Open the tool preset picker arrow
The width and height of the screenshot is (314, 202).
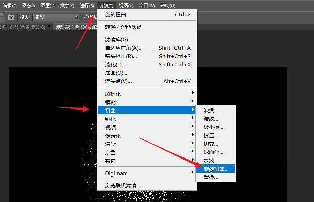pyautogui.click(x=2, y=17)
